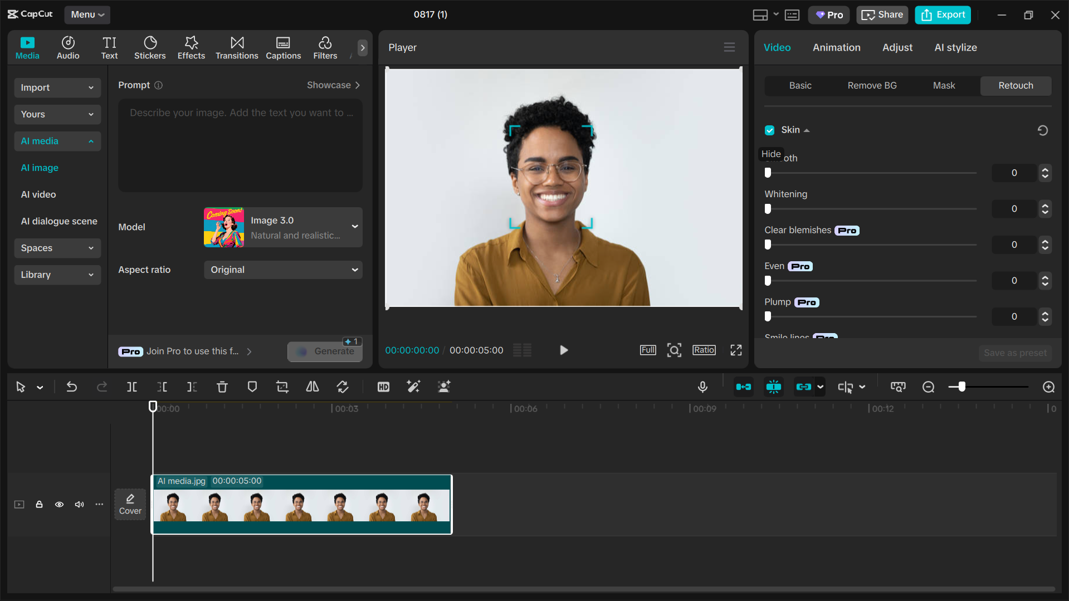Open the Player panel hamburger menu
This screenshot has height=601, width=1069.
pyautogui.click(x=729, y=47)
